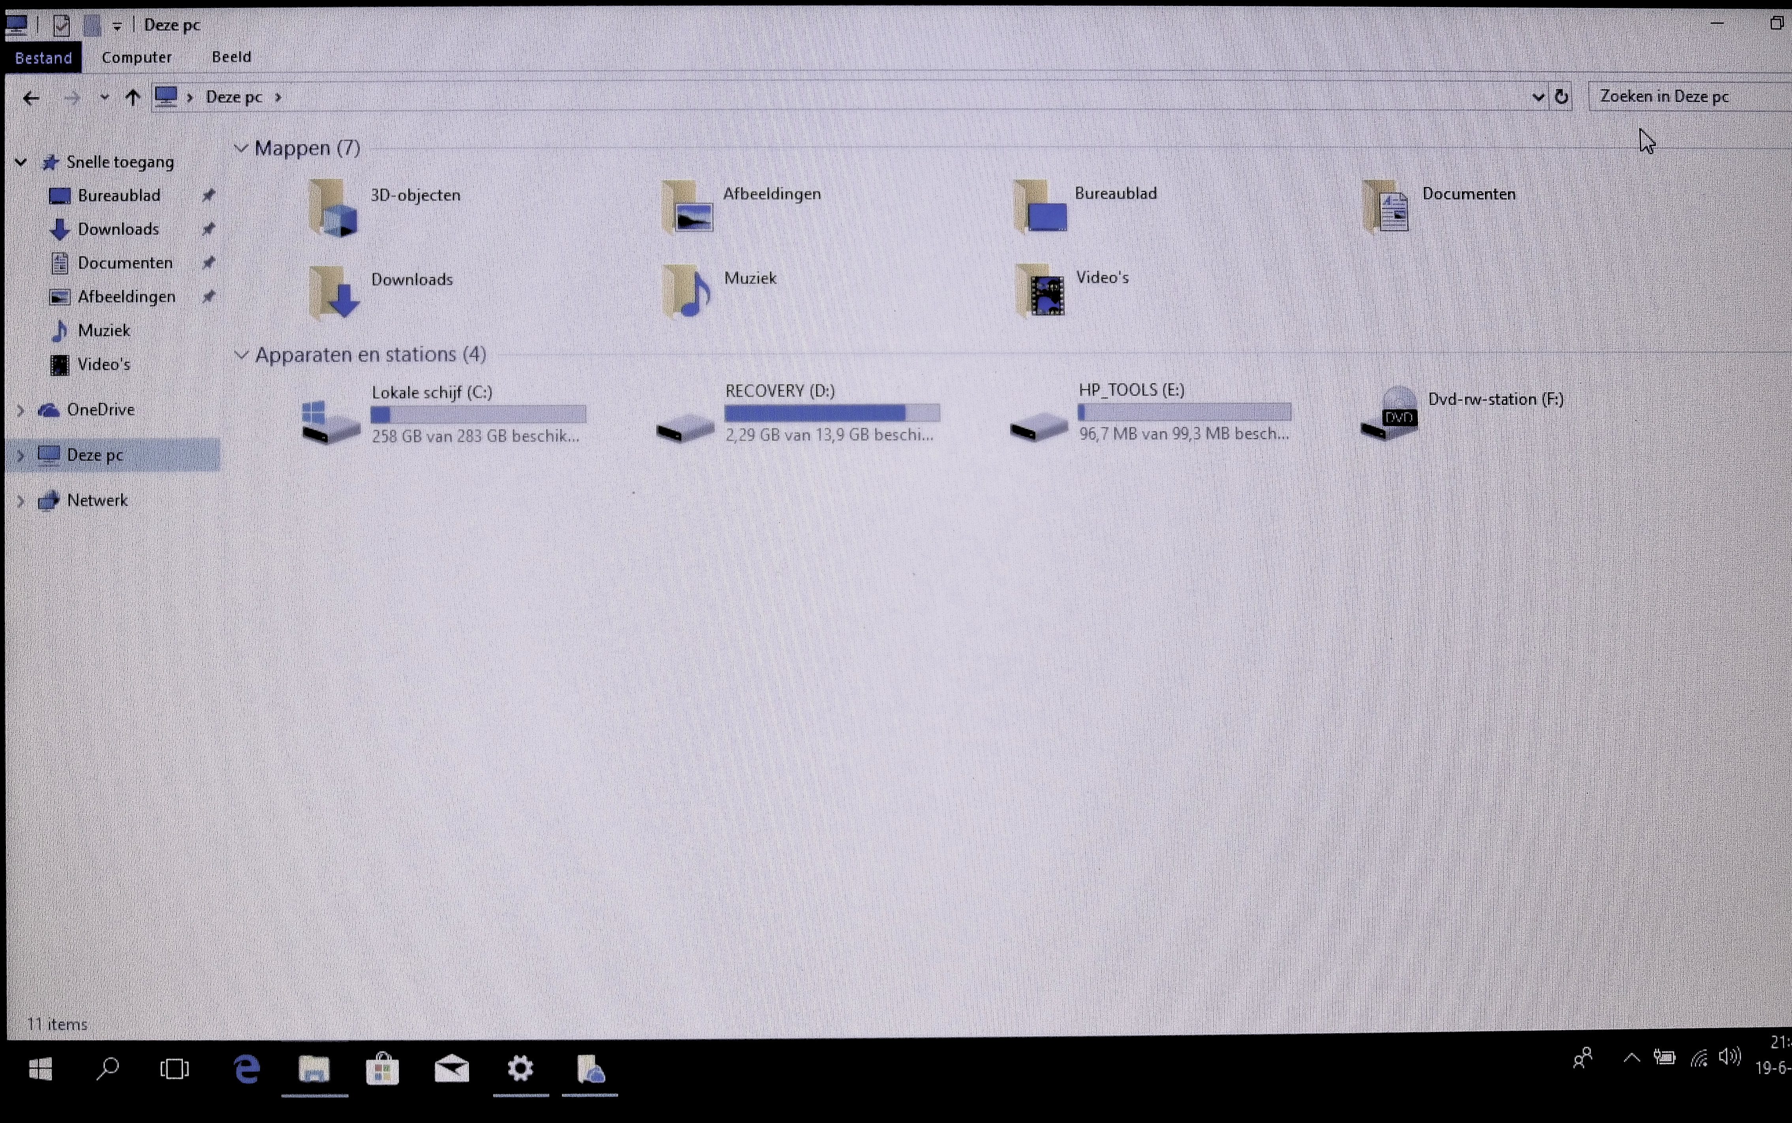
Task: Select Afbeeldingen in Snelle toegang
Action: point(126,297)
